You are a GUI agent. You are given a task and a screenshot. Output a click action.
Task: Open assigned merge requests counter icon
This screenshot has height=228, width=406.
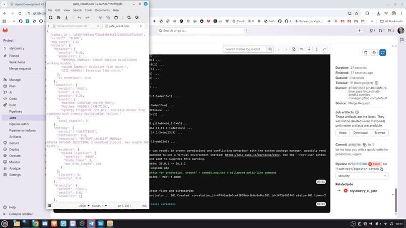[381, 31]
